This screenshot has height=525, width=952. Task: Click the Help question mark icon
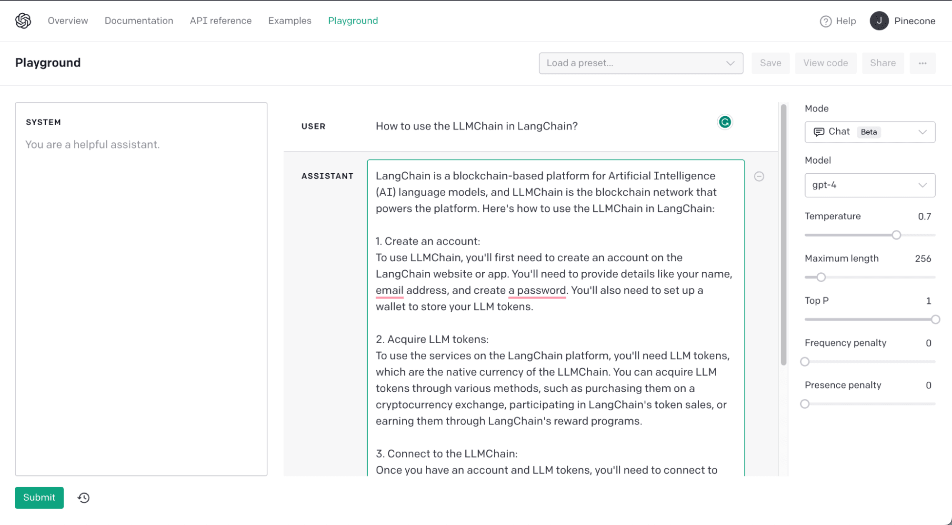pos(825,21)
